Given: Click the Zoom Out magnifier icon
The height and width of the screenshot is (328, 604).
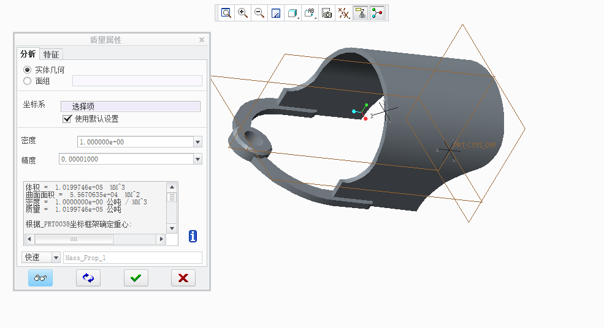Looking at the screenshot, I should point(259,13).
